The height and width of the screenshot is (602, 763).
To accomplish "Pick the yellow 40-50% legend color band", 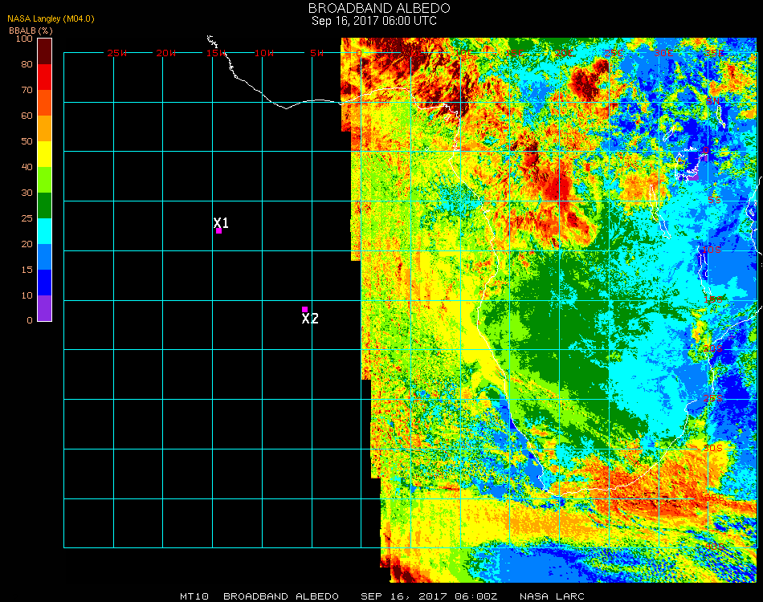I will pyautogui.click(x=45, y=154).
